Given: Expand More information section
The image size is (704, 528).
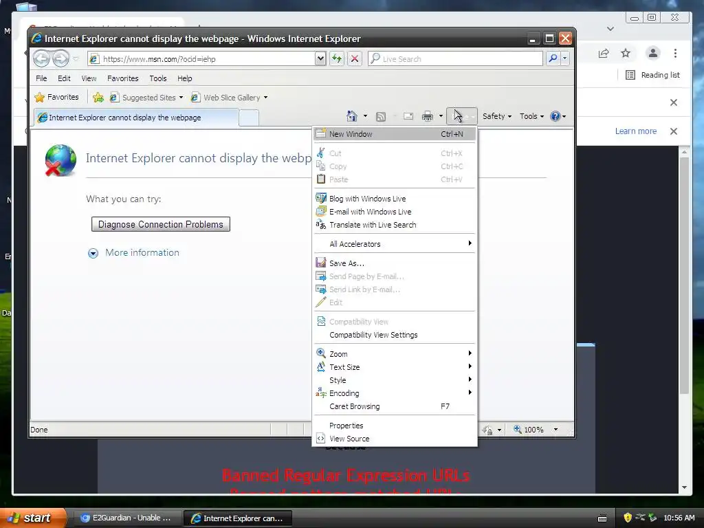Looking at the screenshot, I should [133, 253].
